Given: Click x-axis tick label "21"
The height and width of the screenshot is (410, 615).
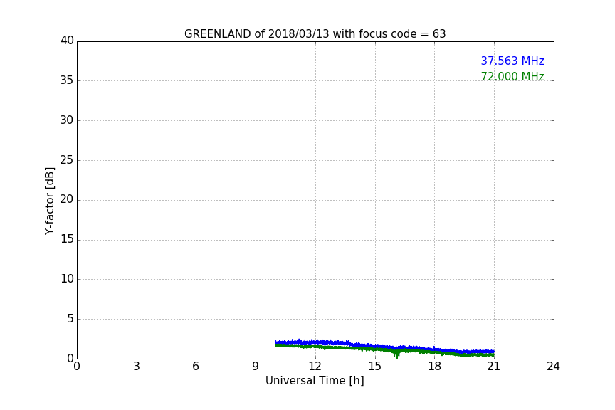Looking at the screenshot, I should tap(494, 367).
